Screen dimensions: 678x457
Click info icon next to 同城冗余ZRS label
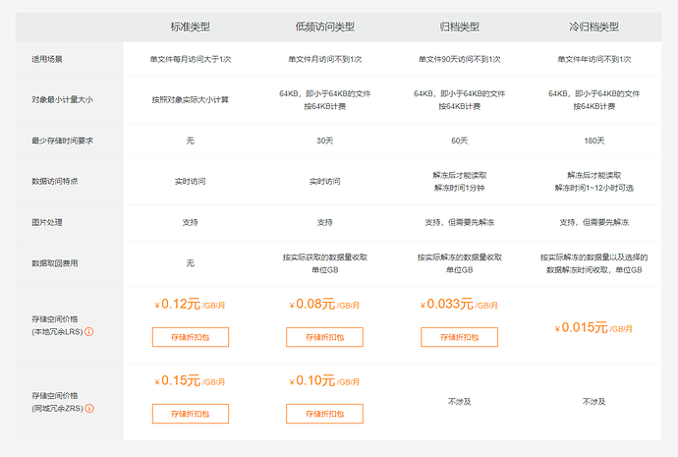point(90,409)
